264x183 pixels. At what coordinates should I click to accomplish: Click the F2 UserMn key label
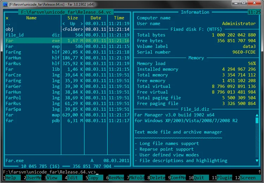(x=32, y=178)
